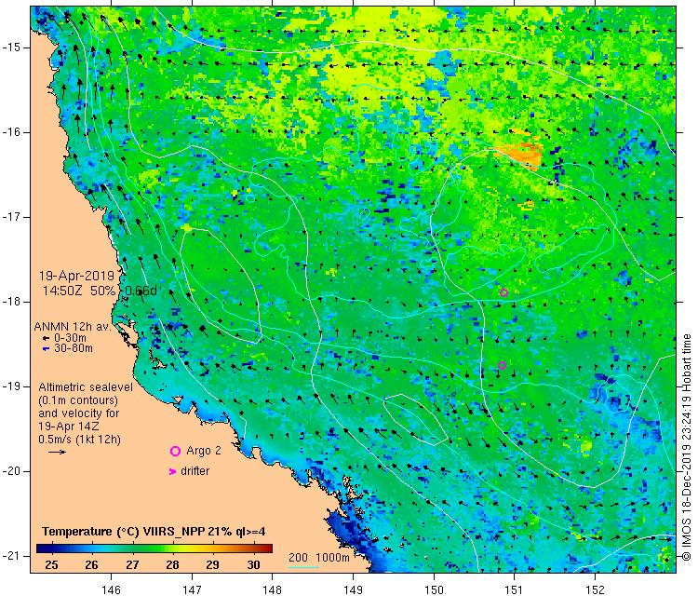Click the (0.1m contours) text
This screenshot has height=596, width=698.
(x=78, y=400)
